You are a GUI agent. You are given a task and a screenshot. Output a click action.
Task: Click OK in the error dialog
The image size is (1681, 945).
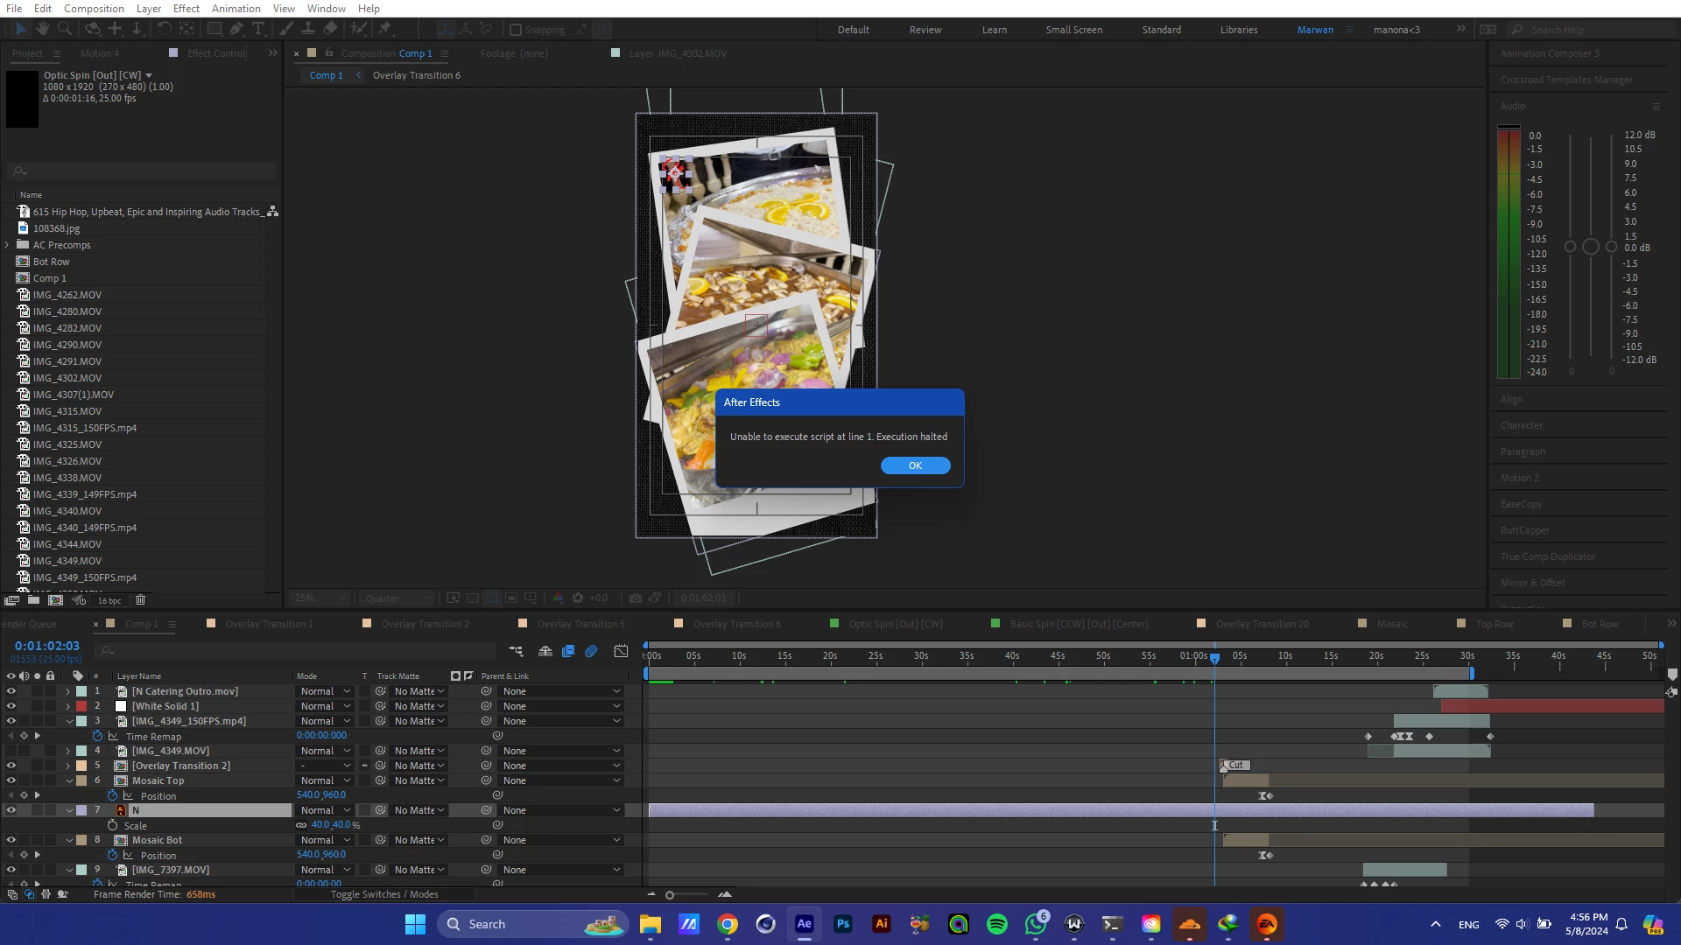(x=915, y=465)
